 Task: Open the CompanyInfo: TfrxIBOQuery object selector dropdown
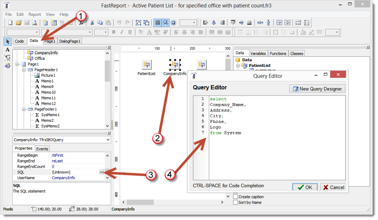108,139
